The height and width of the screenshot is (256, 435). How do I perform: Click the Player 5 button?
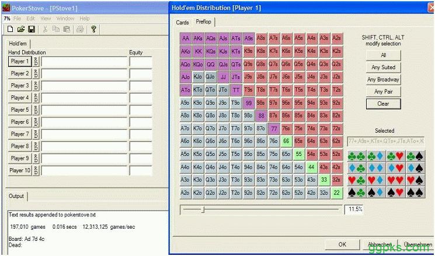point(20,110)
